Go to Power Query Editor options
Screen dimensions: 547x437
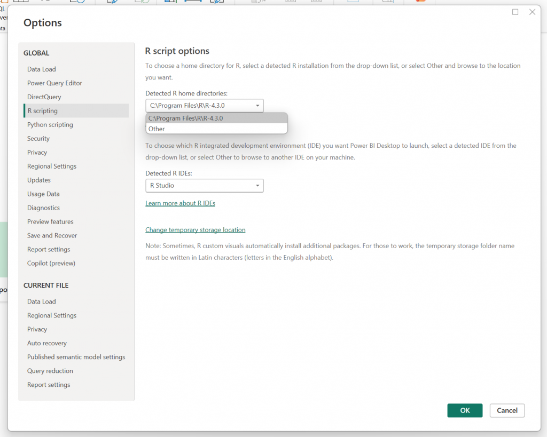[54, 83]
